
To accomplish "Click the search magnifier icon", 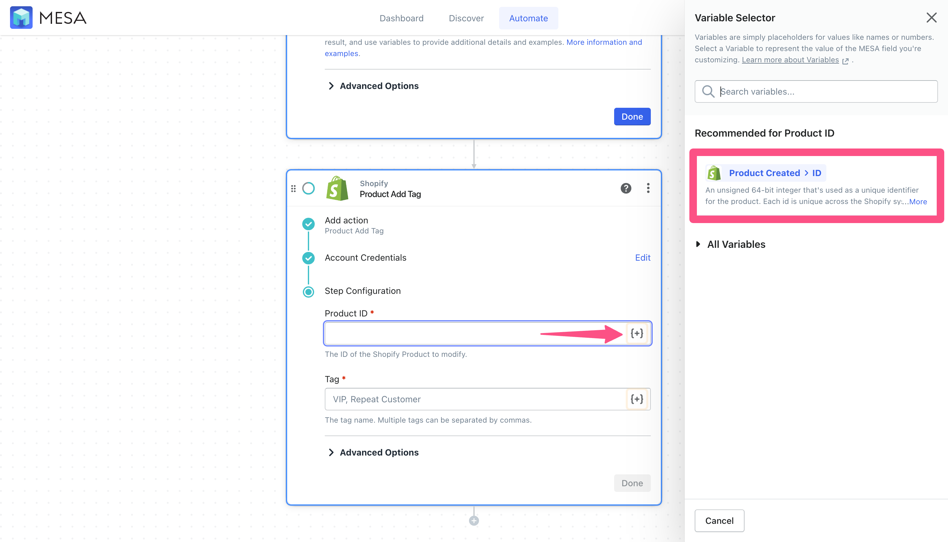I will click(x=708, y=91).
